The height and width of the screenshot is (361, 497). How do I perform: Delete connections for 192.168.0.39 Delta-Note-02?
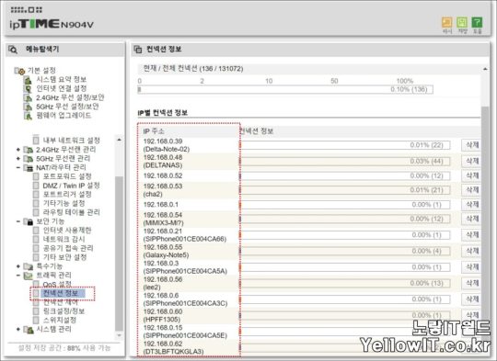pos(471,145)
